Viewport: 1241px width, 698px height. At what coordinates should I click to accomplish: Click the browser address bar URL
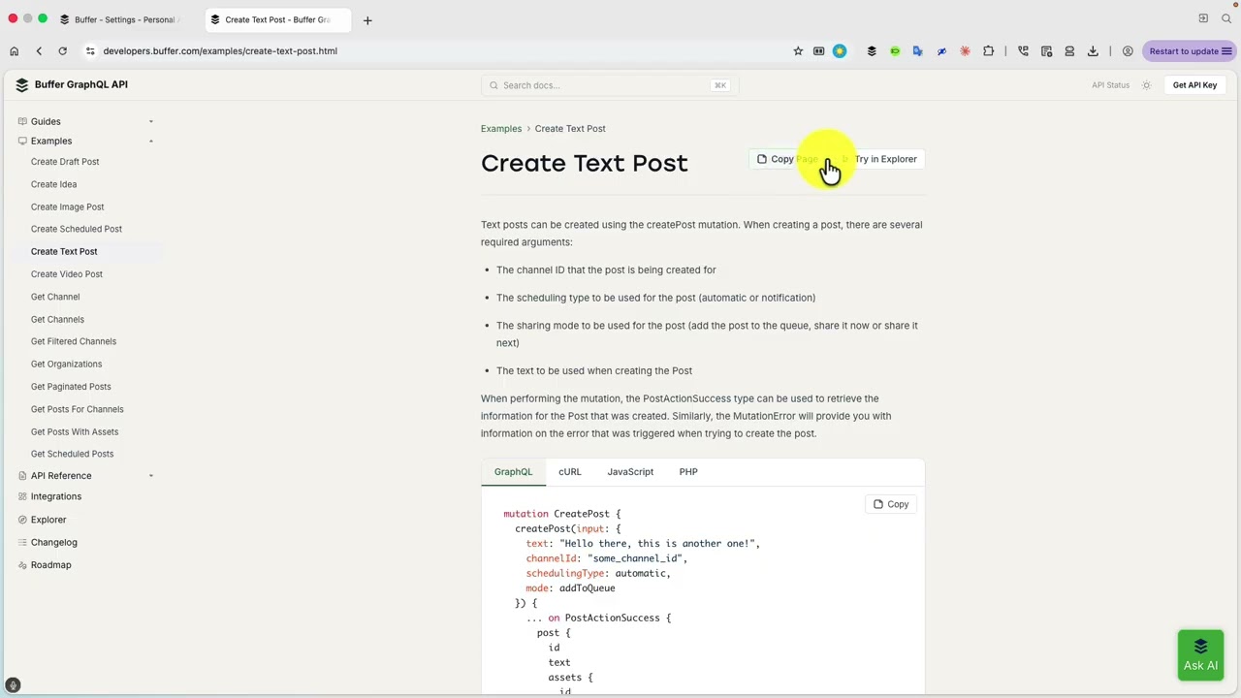point(220,51)
